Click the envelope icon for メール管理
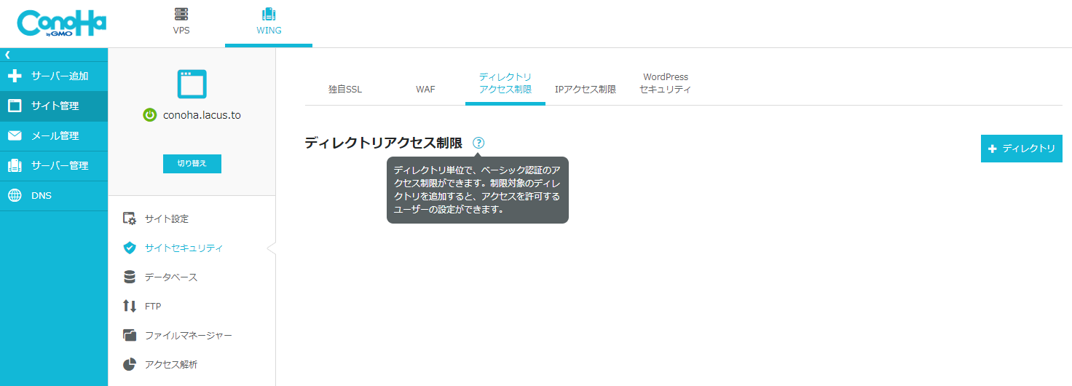 click(15, 135)
